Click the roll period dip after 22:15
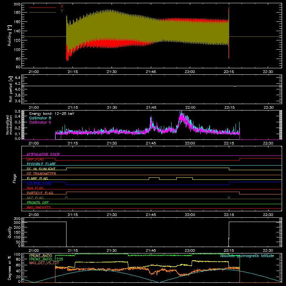 (235, 86)
